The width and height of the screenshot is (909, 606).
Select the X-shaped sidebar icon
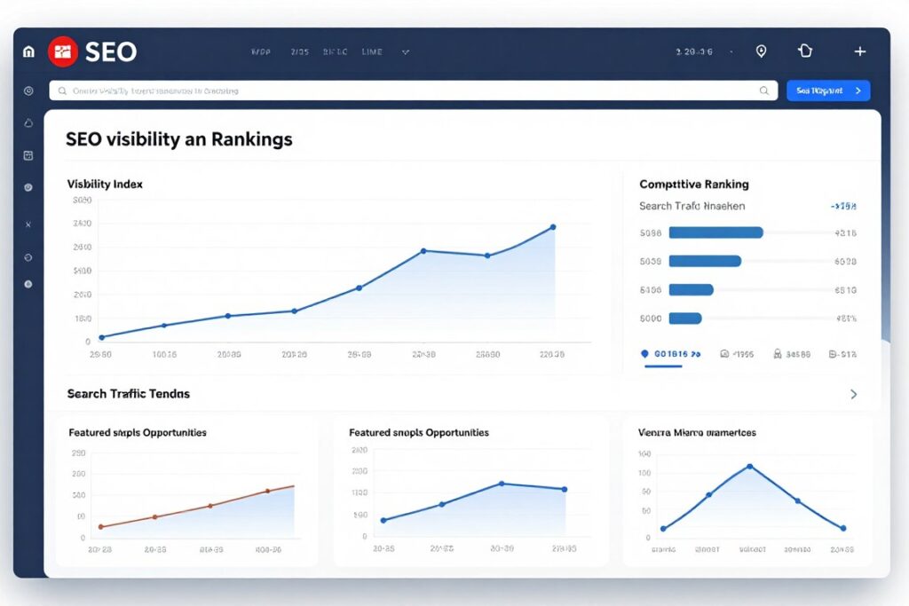coord(28,224)
